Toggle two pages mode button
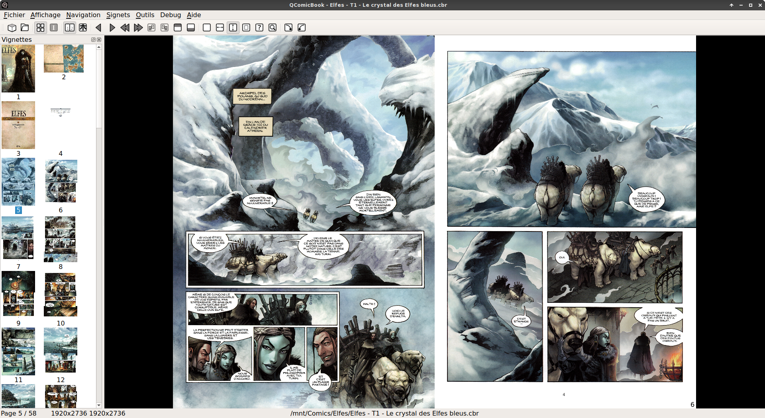 70,27
